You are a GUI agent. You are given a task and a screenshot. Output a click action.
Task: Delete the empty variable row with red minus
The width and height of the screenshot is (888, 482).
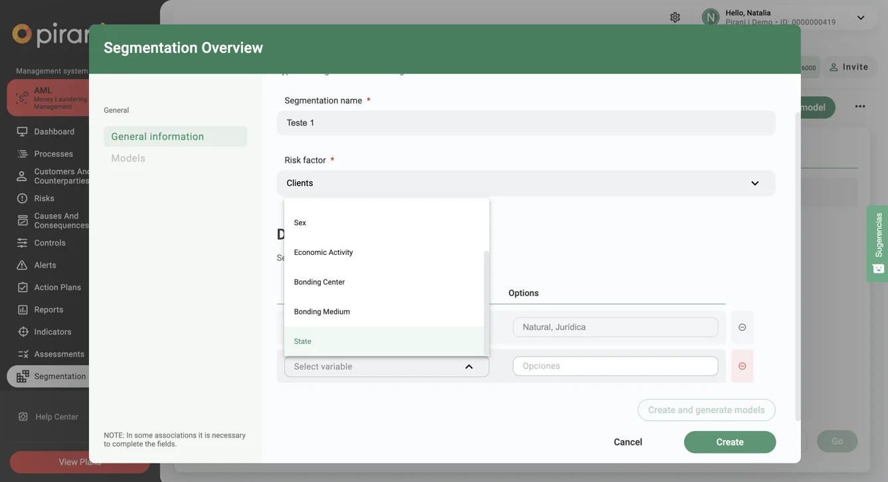(x=742, y=366)
